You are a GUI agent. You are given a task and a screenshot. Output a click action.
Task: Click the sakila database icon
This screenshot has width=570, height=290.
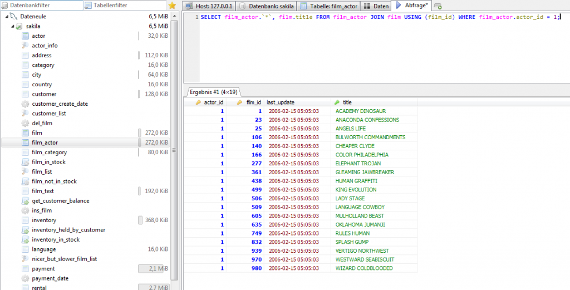19,26
